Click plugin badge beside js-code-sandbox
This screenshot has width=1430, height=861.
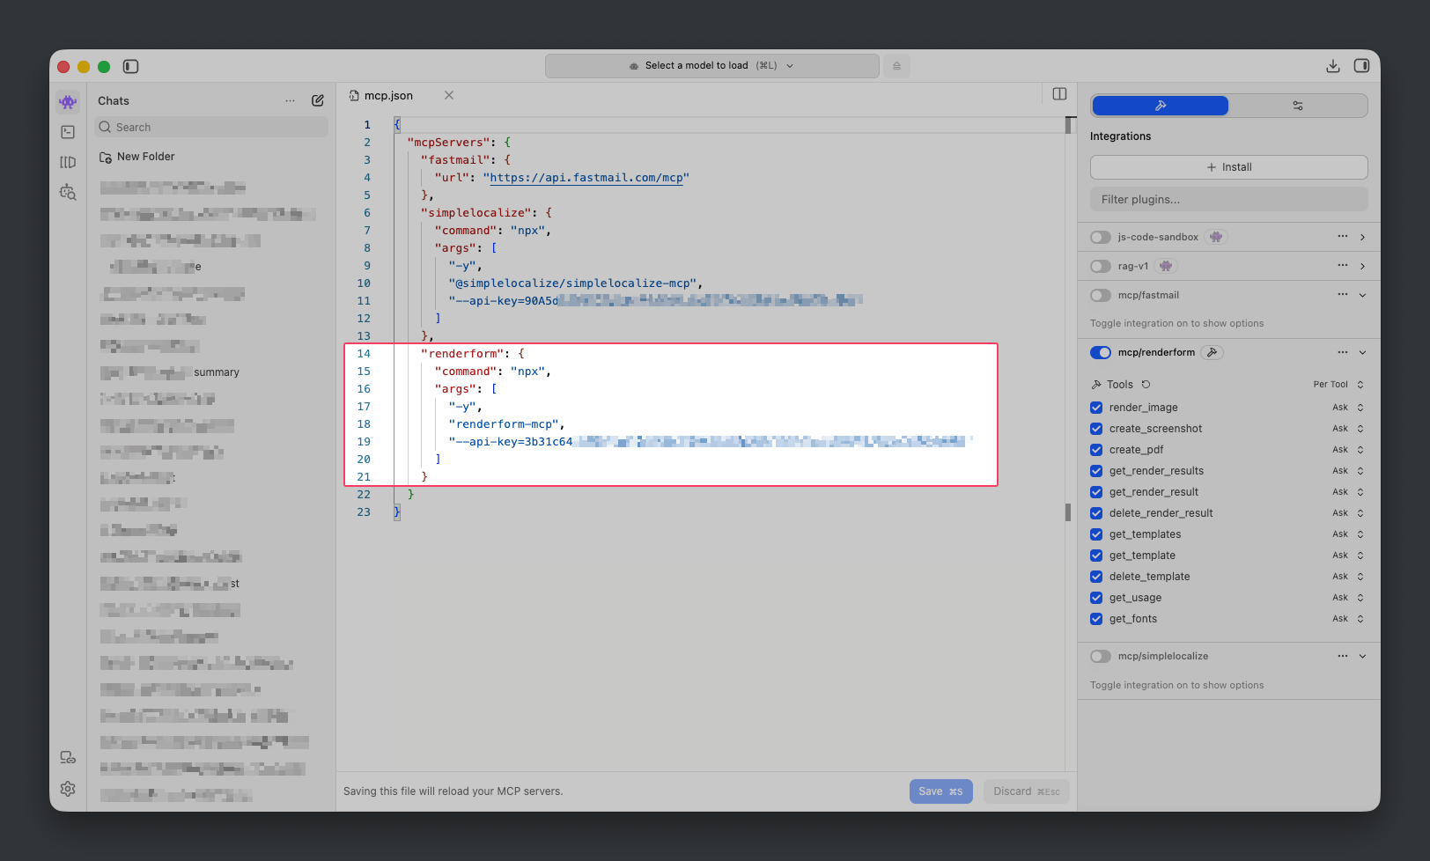(1216, 237)
